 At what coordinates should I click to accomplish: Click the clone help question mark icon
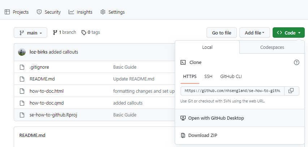point(296,63)
